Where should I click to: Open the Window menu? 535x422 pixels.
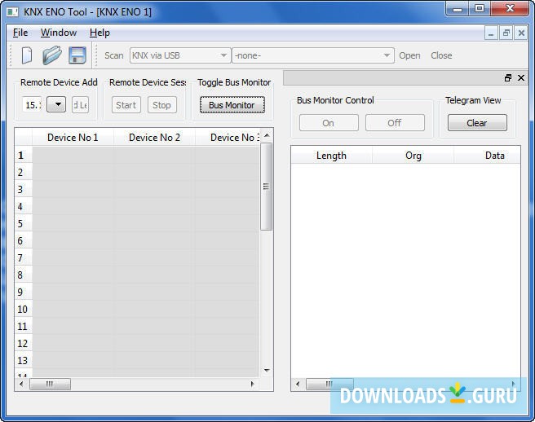coord(59,33)
